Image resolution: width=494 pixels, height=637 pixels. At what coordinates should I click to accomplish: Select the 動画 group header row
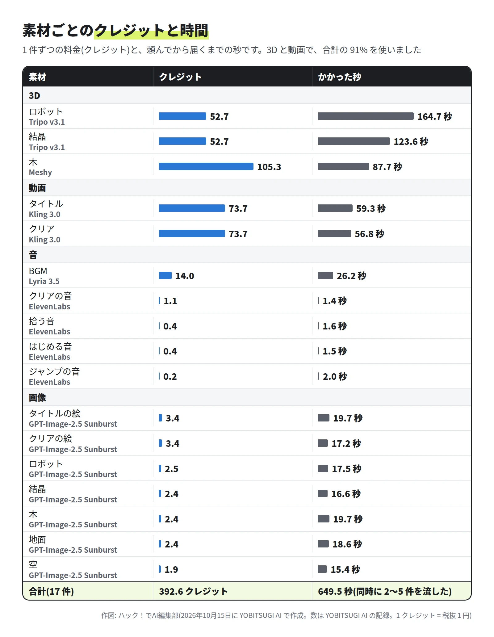247,188
